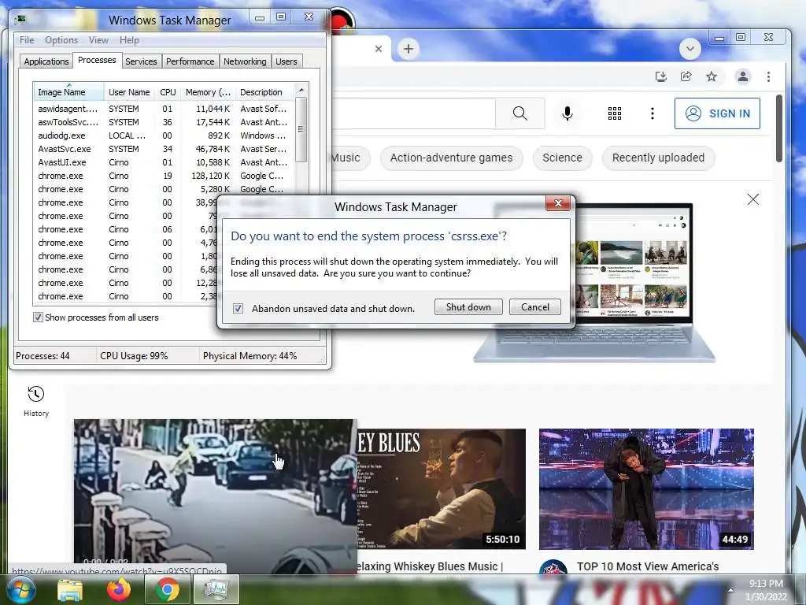Click the laptop promo image
Viewport: 806px width, 605px height.
[x=594, y=283]
